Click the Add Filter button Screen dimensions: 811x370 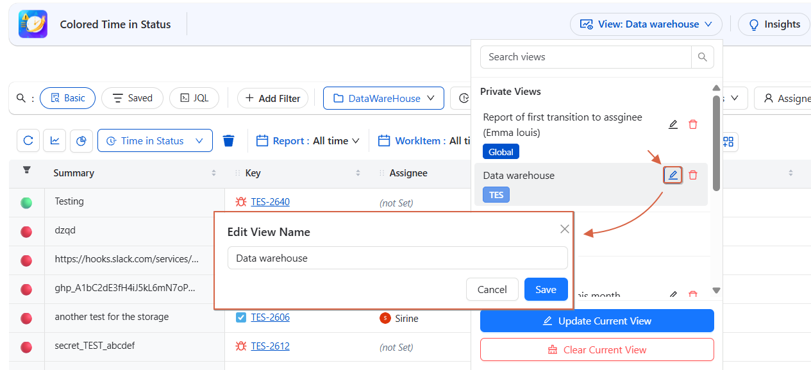pyautogui.click(x=272, y=98)
